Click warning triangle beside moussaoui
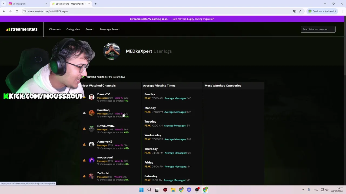346x194 pixels. [x=84, y=160]
